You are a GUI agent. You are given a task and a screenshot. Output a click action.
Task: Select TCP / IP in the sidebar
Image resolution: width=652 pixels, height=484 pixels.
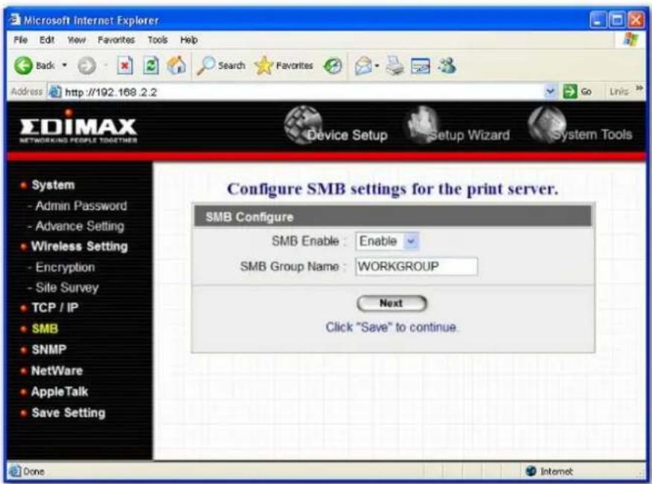[55, 308]
